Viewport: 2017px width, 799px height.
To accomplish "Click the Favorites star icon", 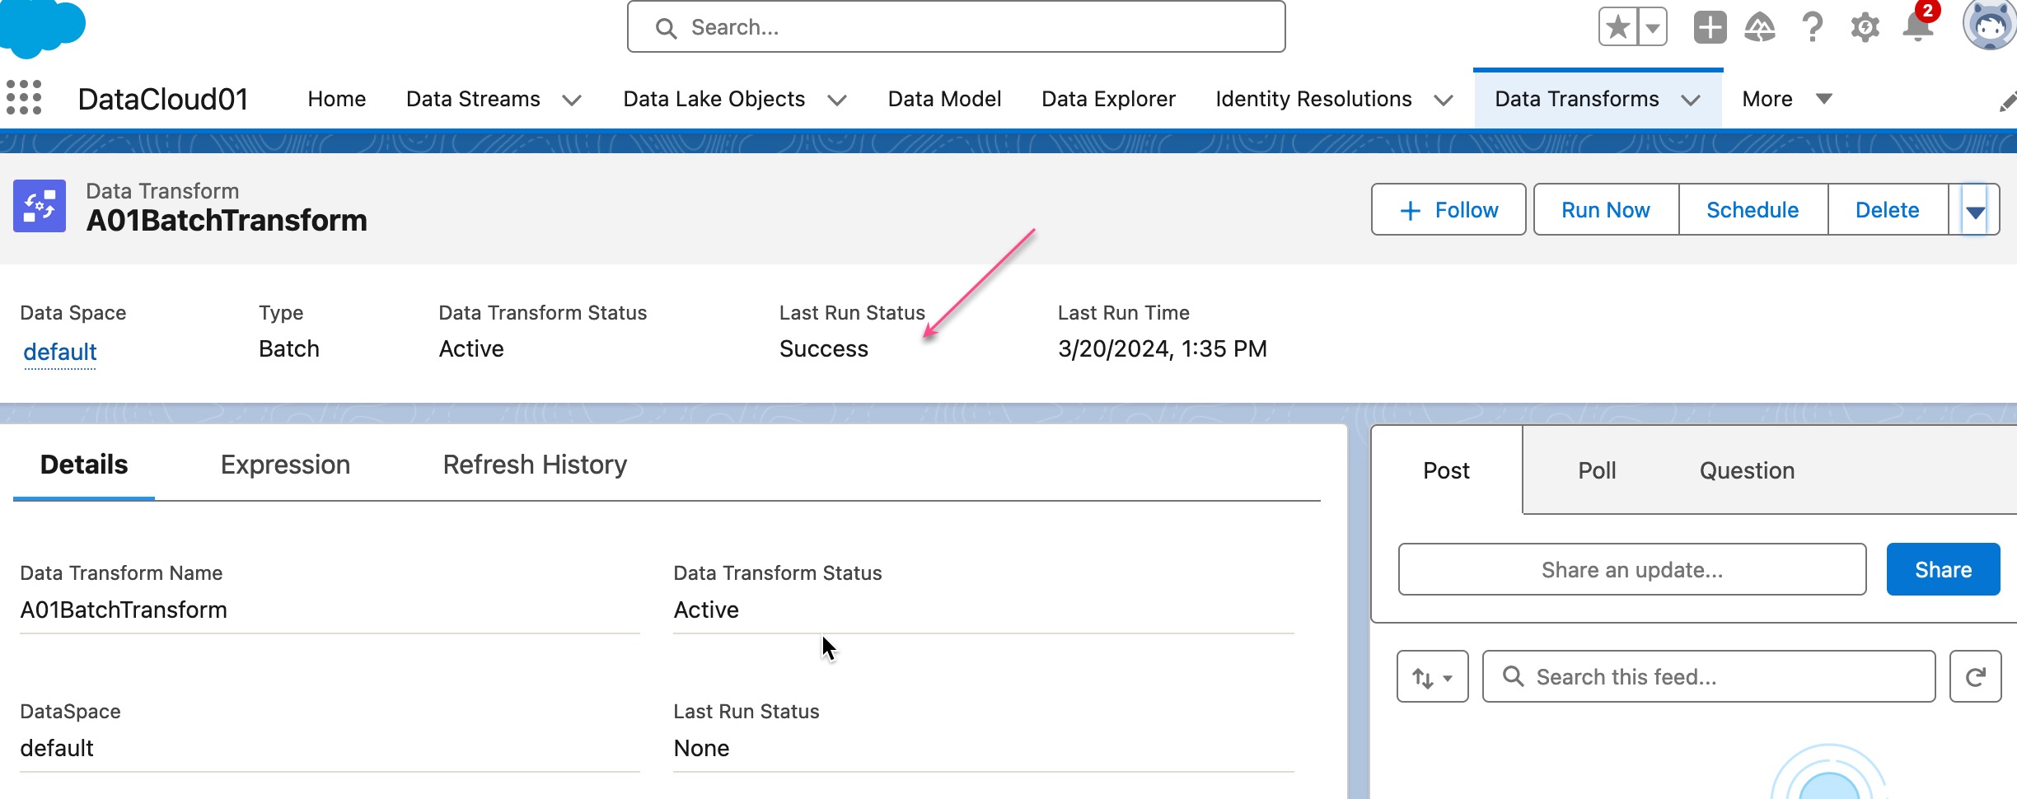I will 1618,27.
